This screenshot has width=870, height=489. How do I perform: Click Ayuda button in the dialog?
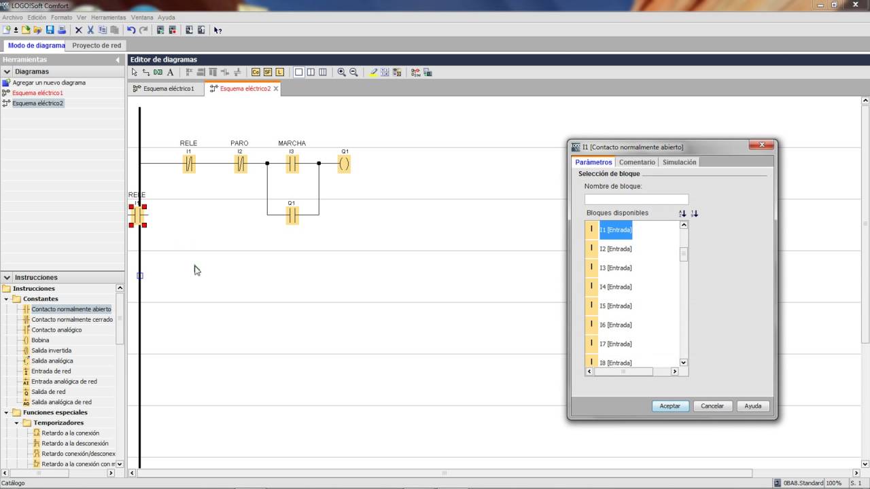(x=753, y=406)
